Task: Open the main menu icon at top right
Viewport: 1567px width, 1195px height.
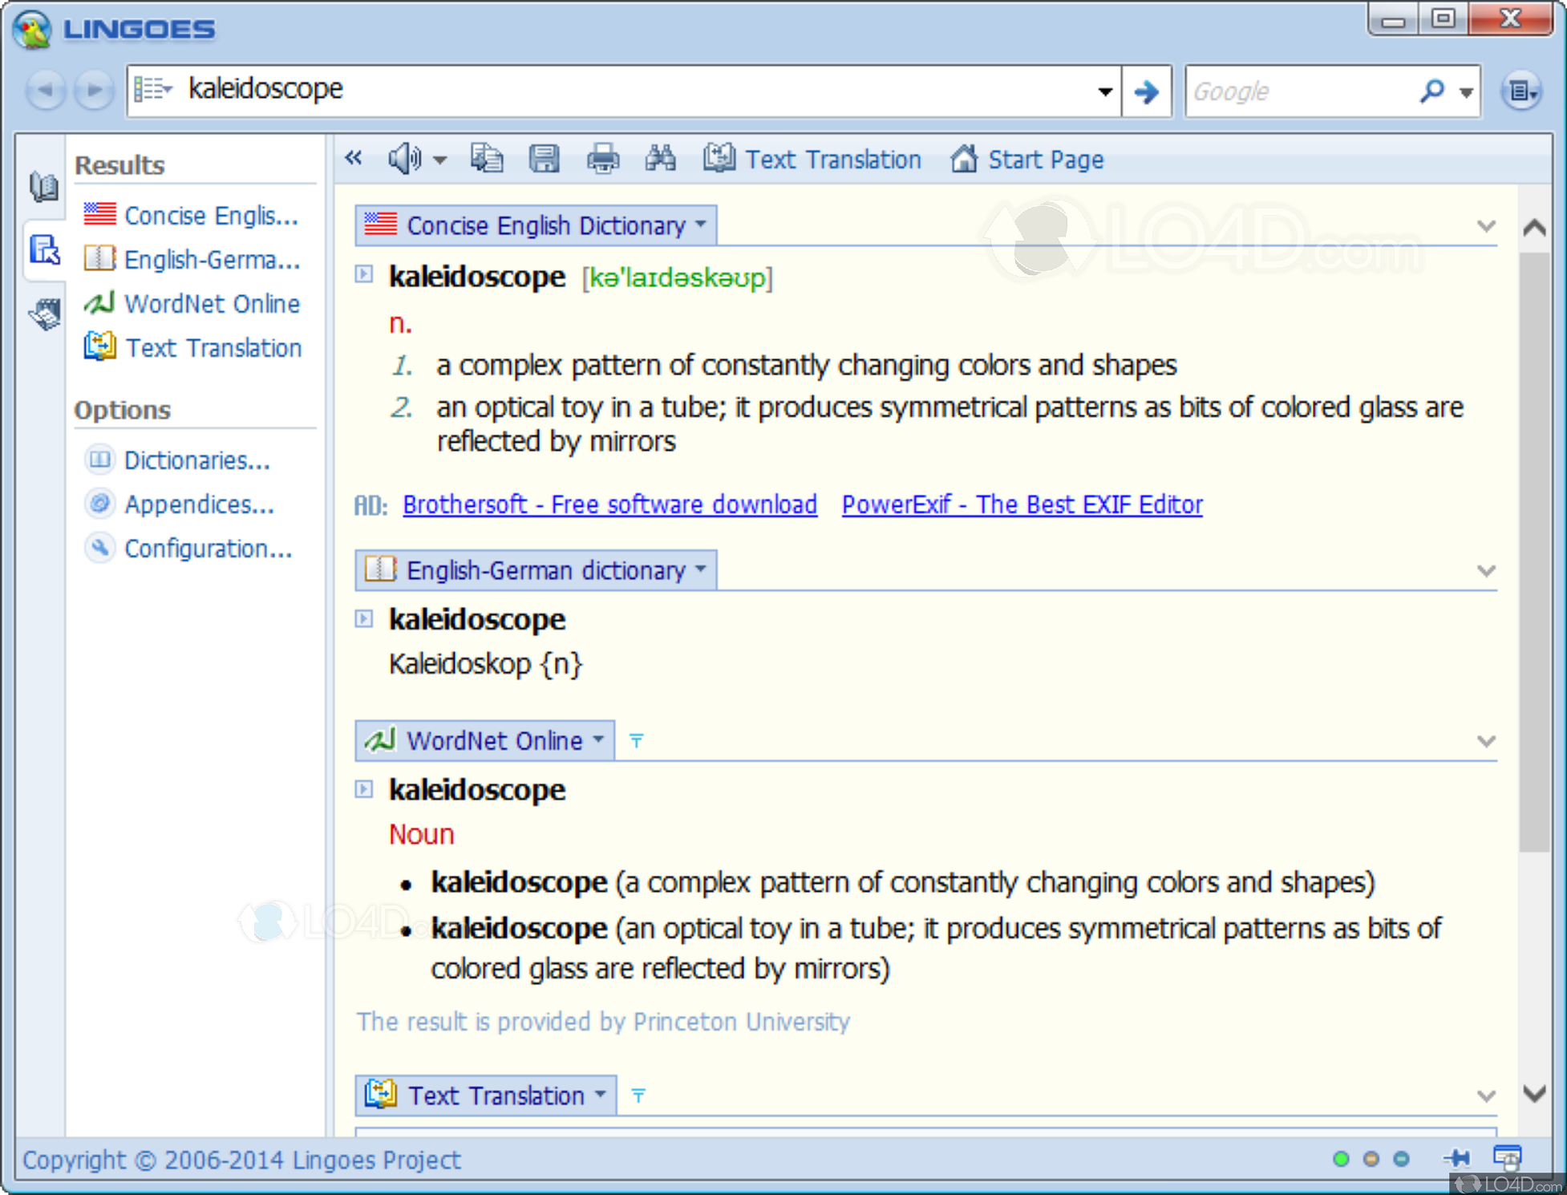Action: [1520, 91]
